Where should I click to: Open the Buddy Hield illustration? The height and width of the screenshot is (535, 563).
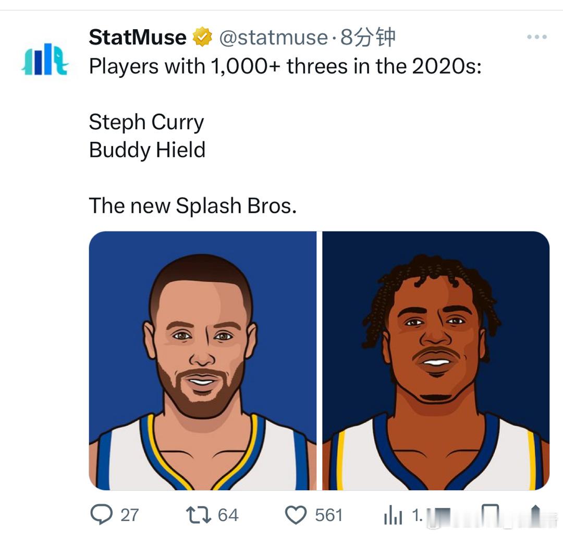point(436,360)
